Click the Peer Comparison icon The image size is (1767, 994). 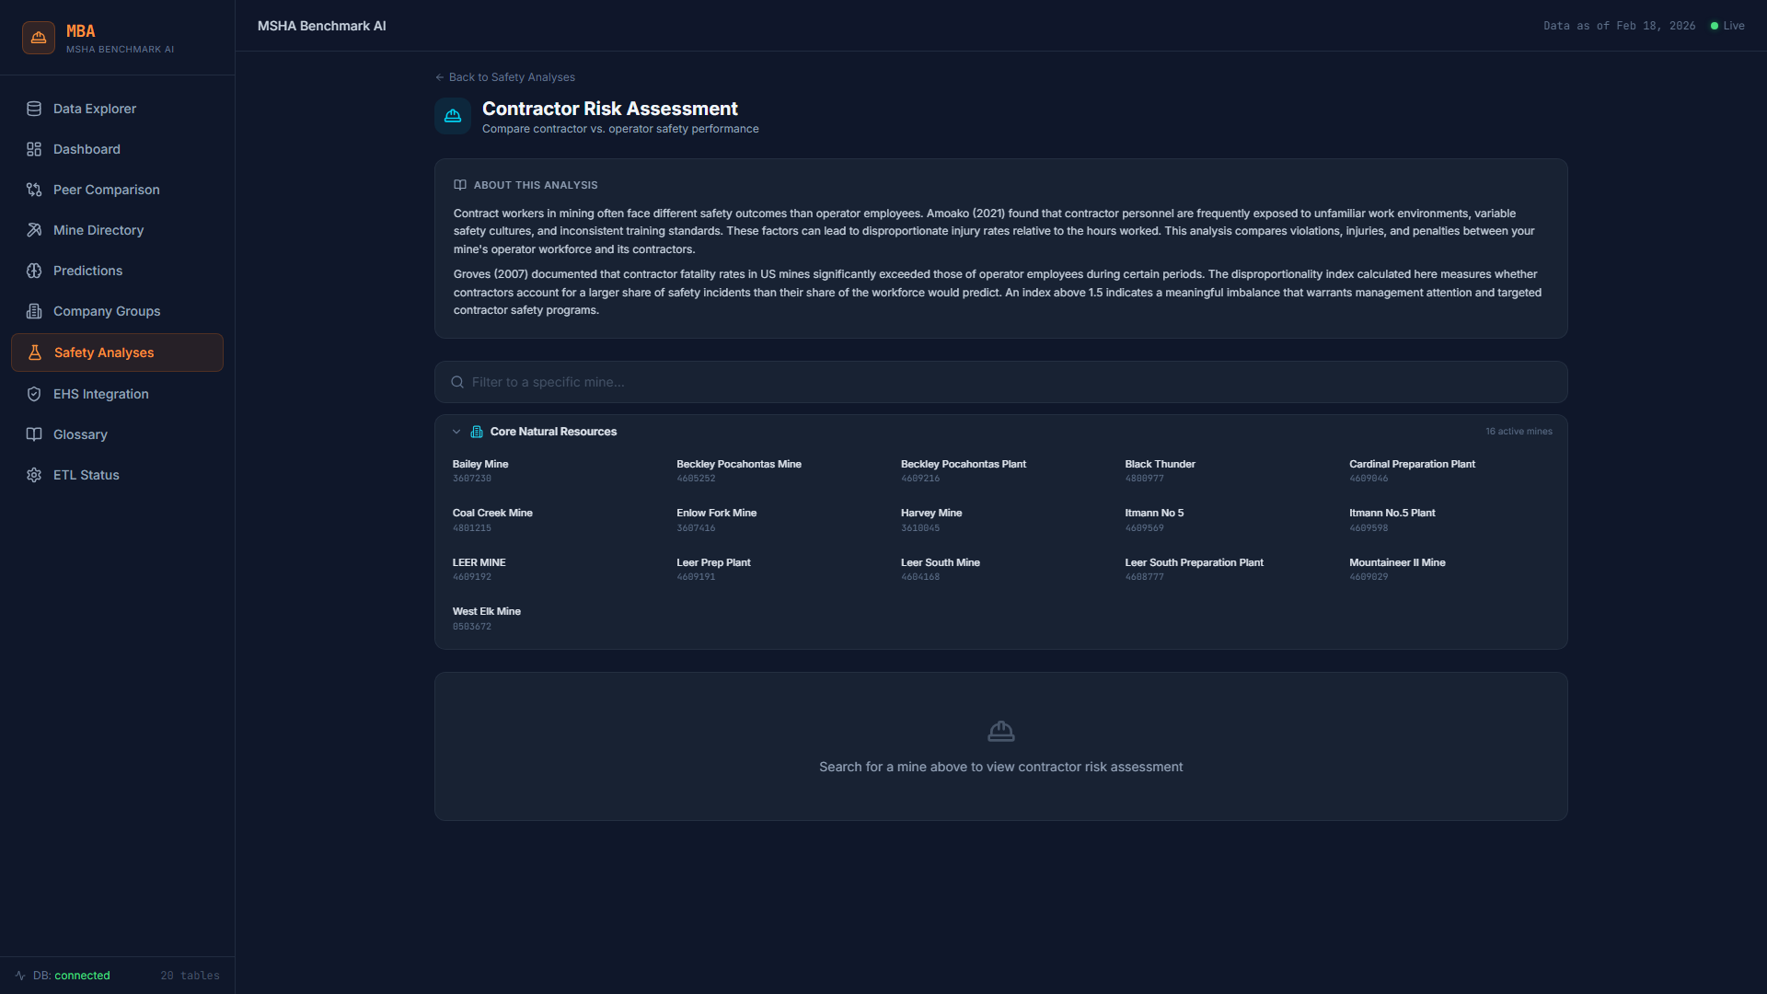point(34,190)
